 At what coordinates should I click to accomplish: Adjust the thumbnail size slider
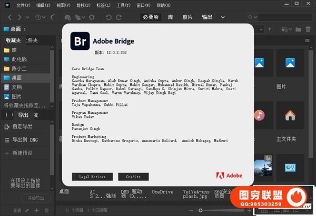[200, 210]
